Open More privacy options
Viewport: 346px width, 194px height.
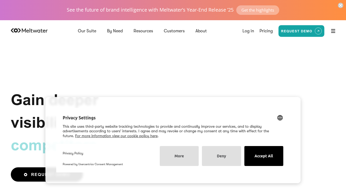(179, 156)
